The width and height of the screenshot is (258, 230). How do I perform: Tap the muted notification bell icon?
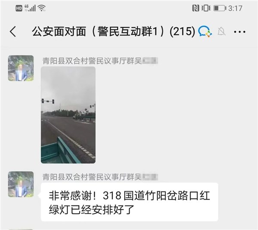click(x=221, y=31)
